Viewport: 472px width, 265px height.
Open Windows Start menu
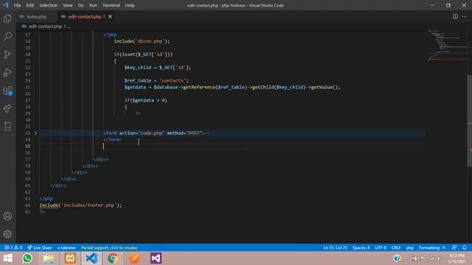[x=8, y=258]
